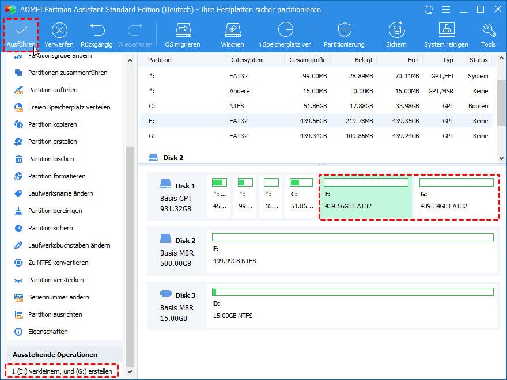
Task: Select F: 499.99GB NTFS partition block
Action: coord(353,252)
